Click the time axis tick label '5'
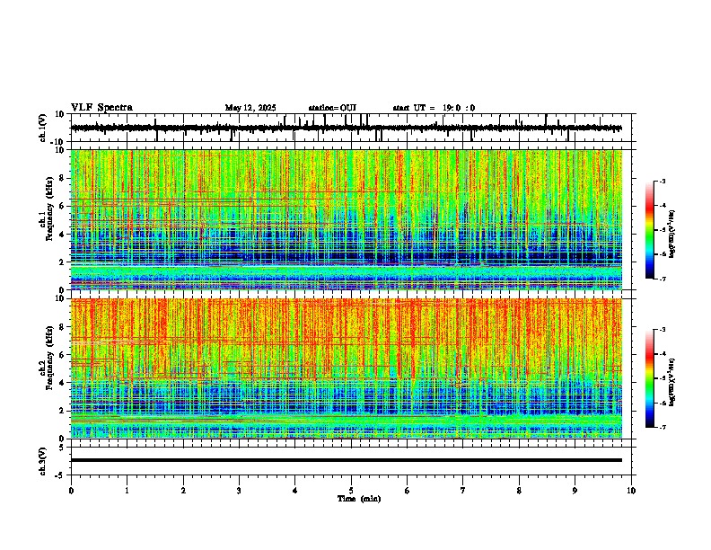The image size is (711, 550). 351,491
